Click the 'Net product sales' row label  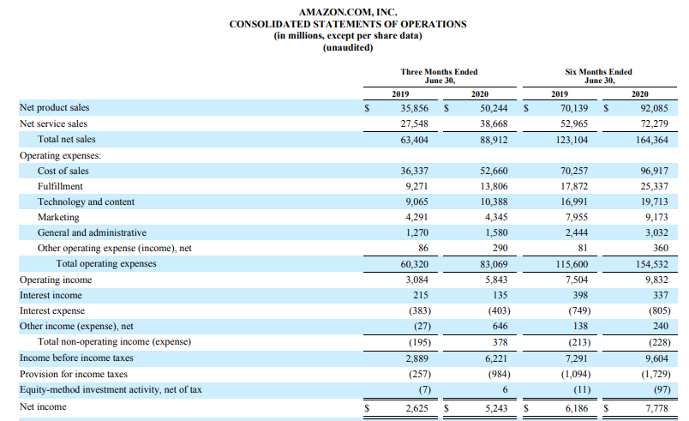54,108
